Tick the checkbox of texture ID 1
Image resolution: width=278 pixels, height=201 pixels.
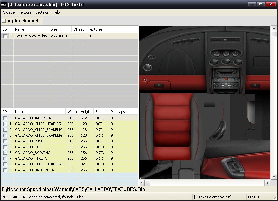pos(5,124)
